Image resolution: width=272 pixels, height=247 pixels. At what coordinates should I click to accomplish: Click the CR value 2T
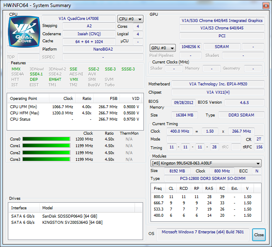tap(259, 139)
